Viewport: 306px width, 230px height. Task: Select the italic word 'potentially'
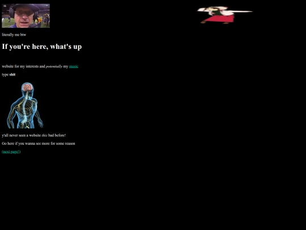tap(54, 66)
